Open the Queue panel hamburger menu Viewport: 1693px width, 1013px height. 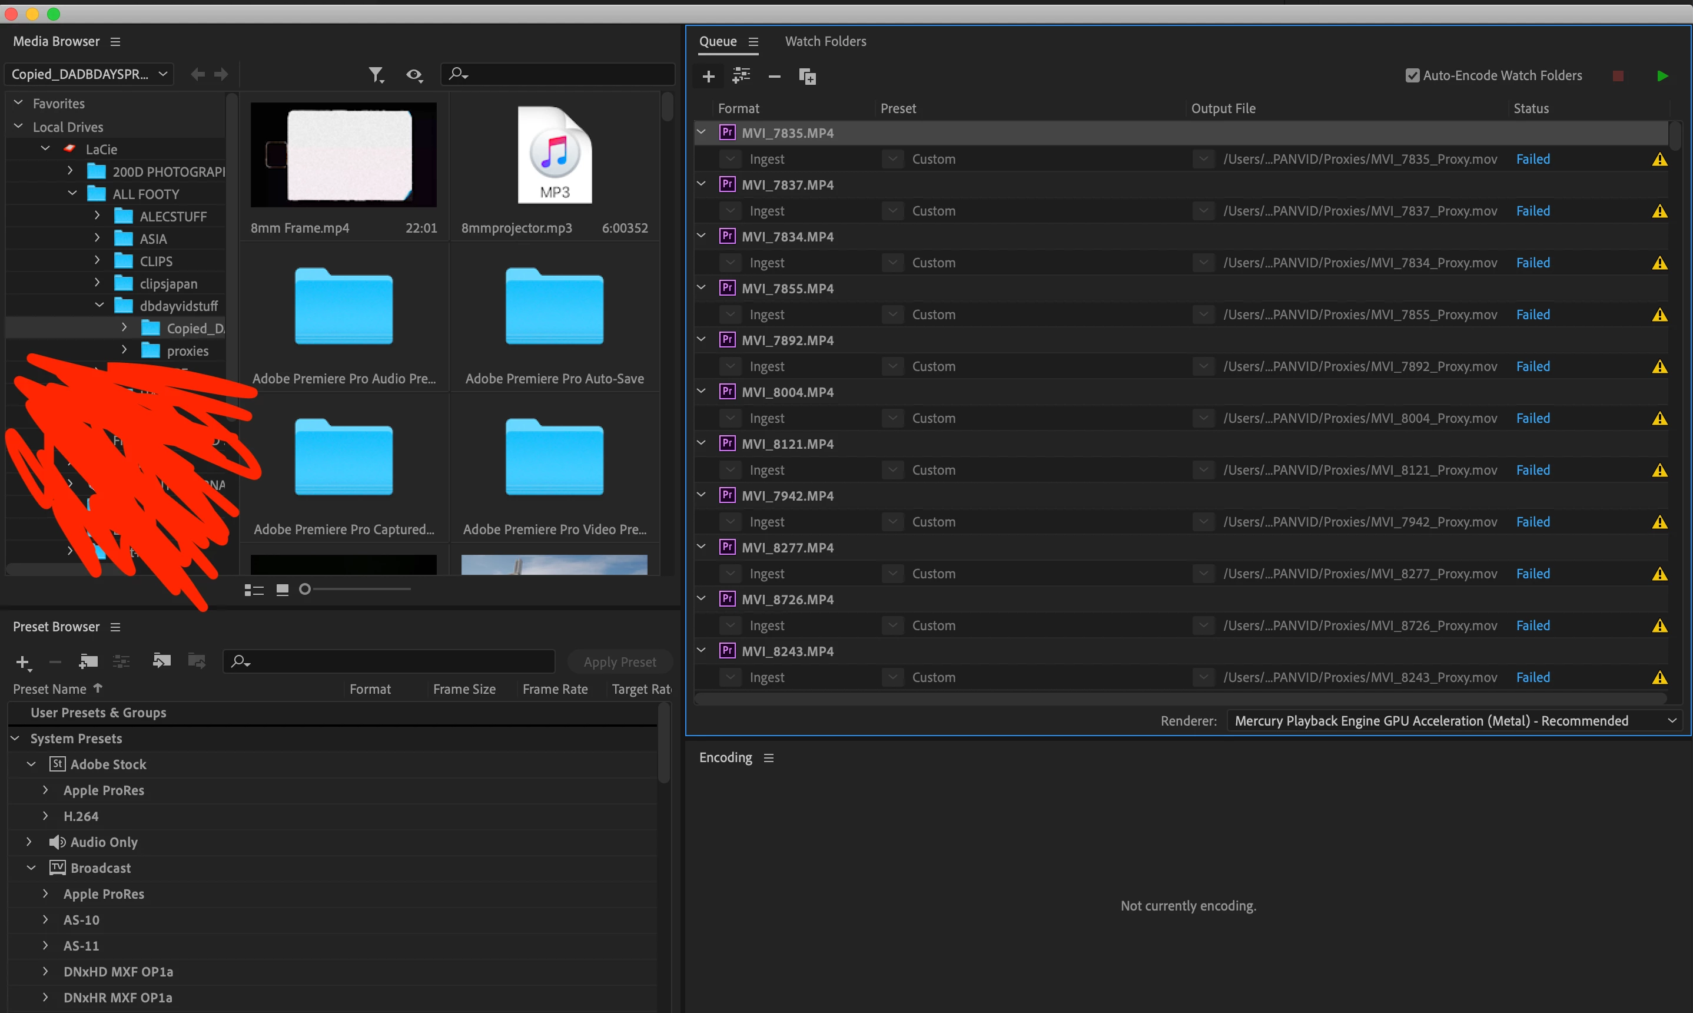[x=753, y=42]
